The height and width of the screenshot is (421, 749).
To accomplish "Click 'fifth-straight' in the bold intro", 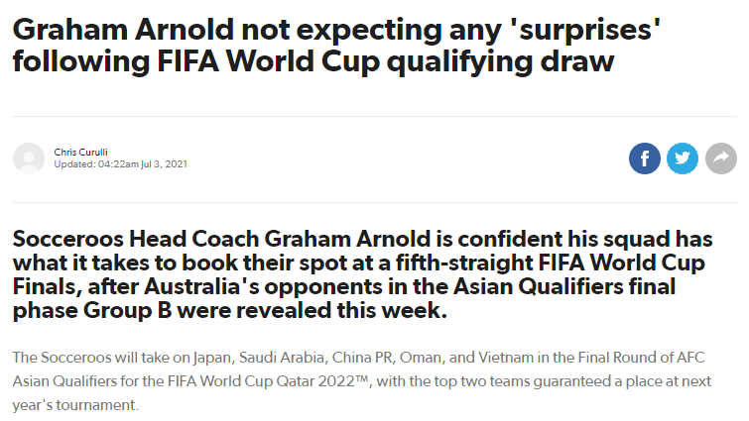I will (x=464, y=263).
